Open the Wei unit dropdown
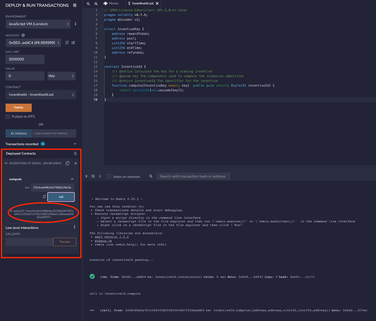Viewport: 376px width, 321px height. pyautogui.click(x=61, y=76)
